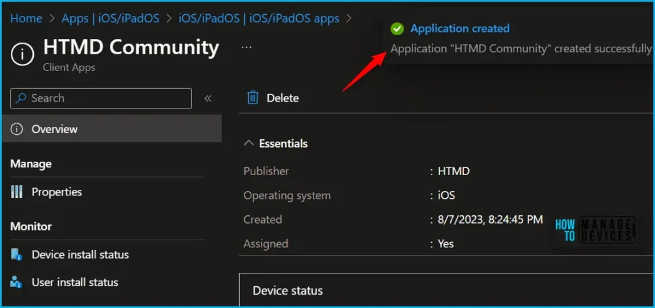Click the Publisher field label
Viewport: 655px width, 308px height.
pos(266,171)
